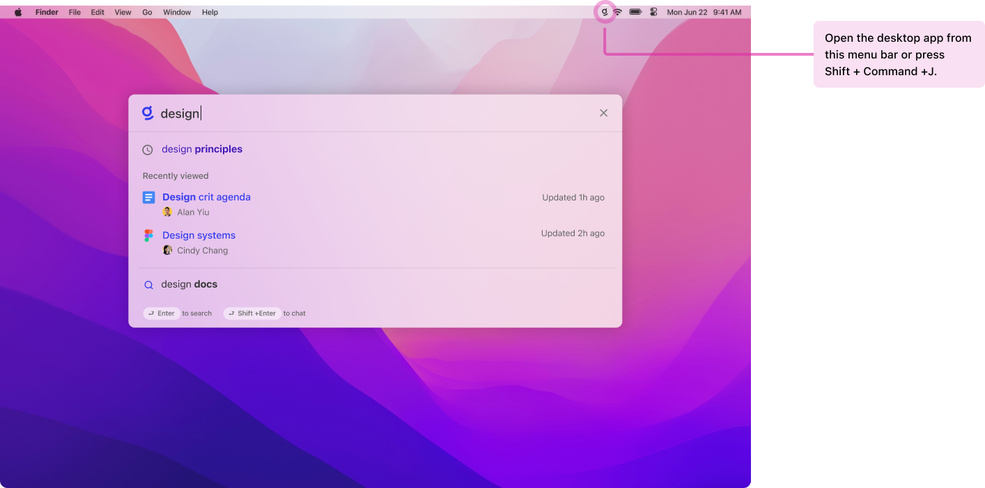
Task: Click the battery indicator in the menu bar
Action: tap(635, 12)
